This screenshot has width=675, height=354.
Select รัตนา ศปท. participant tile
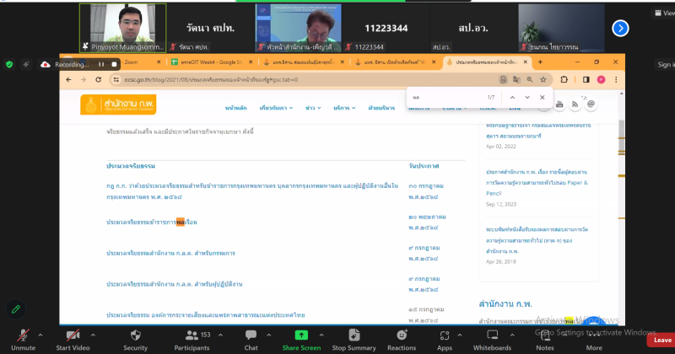click(210, 28)
